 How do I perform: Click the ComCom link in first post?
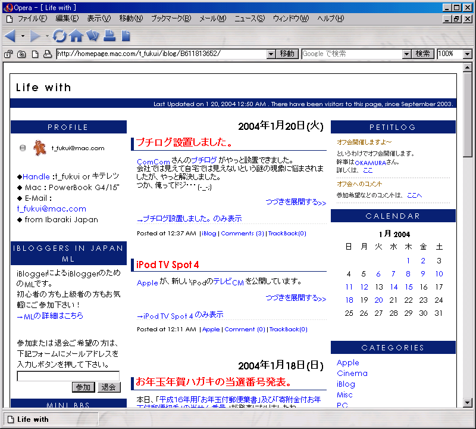tap(154, 161)
